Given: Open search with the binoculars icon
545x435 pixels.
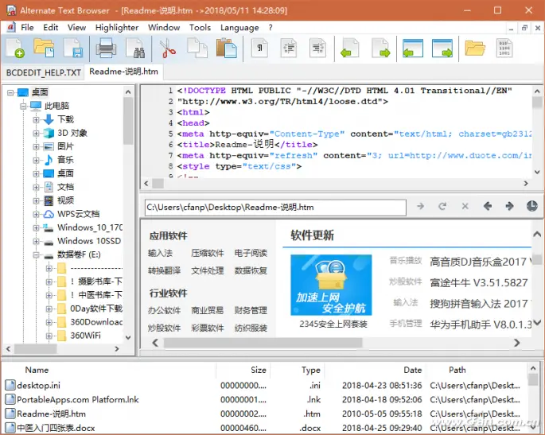Looking at the screenshot, I should tap(135, 49).
